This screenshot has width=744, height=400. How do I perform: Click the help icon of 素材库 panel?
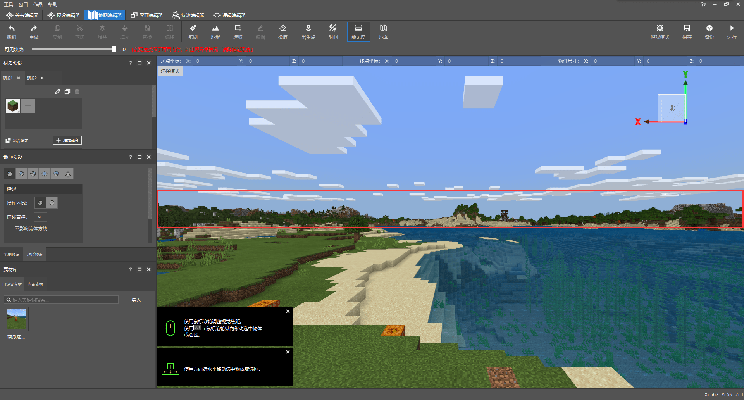pos(131,269)
